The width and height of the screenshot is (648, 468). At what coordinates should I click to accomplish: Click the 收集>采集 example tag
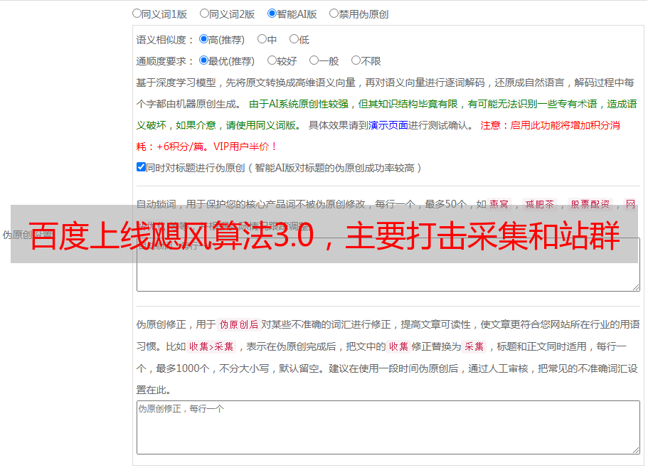pos(211,347)
